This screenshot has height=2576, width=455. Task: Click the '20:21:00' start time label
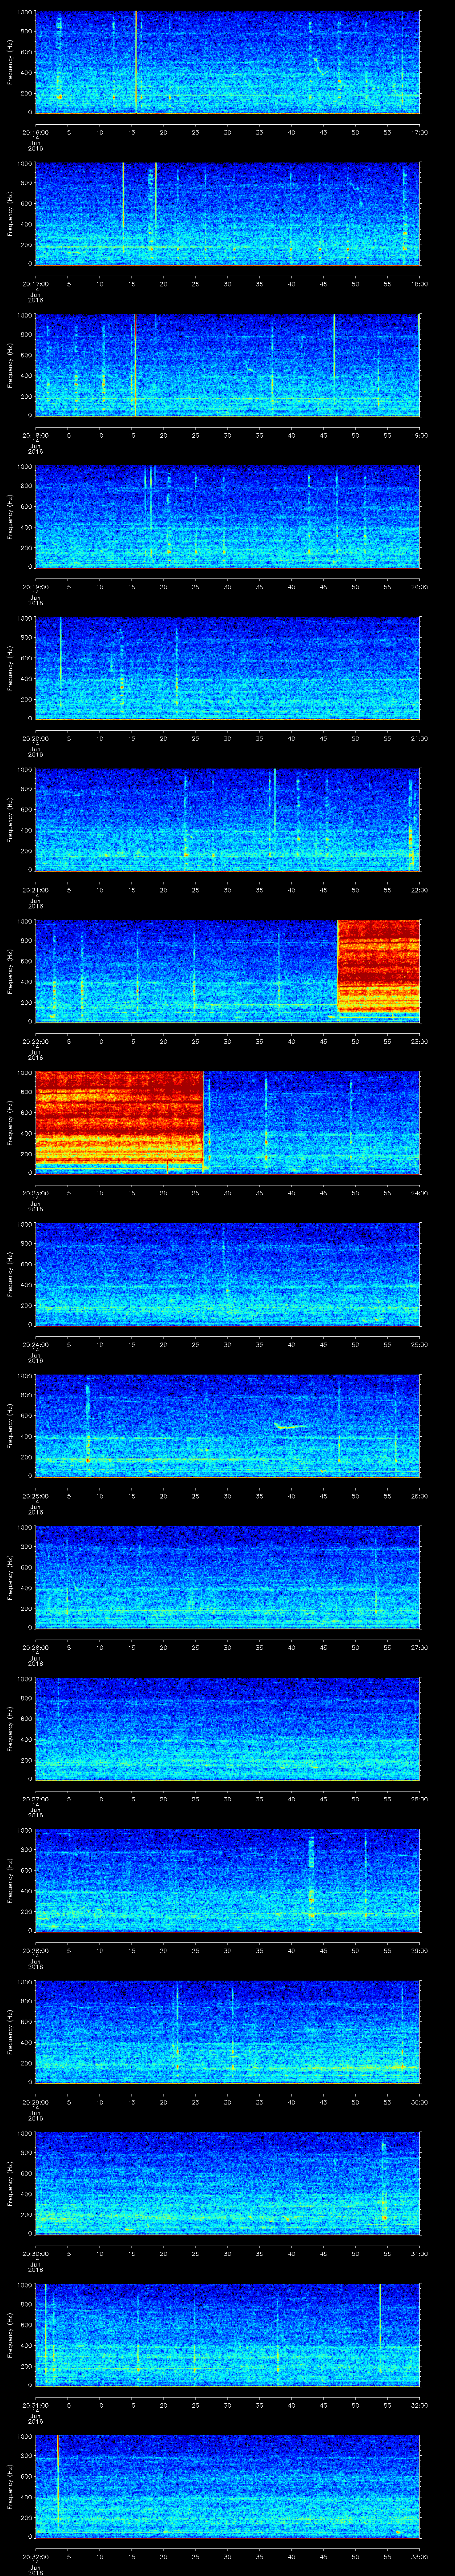(35, 890)
